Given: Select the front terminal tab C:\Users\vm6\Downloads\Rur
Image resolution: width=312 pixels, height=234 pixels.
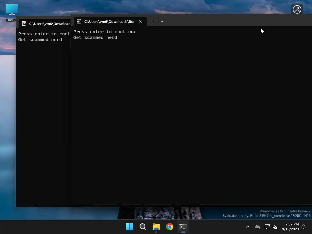Looking at the screenshot, I should click(110, 21).
